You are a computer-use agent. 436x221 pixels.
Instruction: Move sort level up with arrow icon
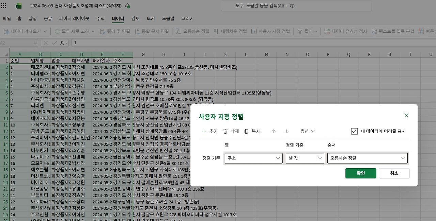(x=273, y=131)
